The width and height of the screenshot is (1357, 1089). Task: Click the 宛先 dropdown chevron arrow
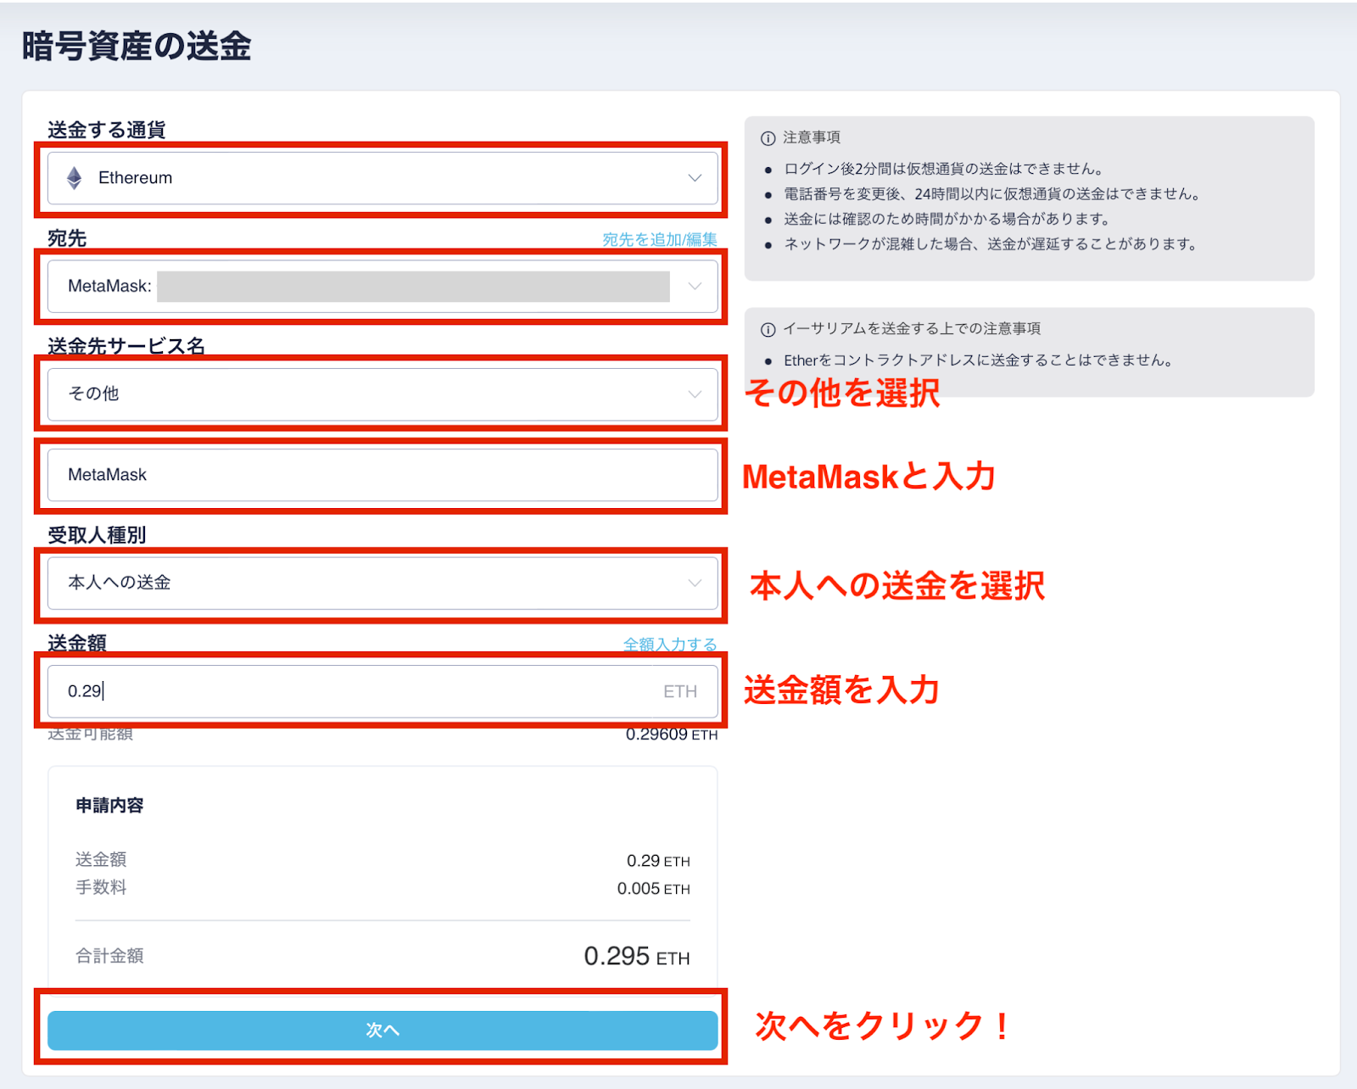(x=695, y=287)
